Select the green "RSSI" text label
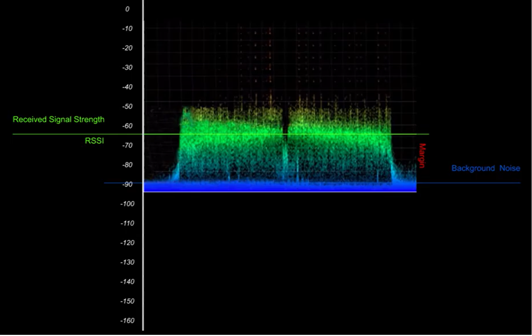Screen dimensions: 532x336 point(94,141)
